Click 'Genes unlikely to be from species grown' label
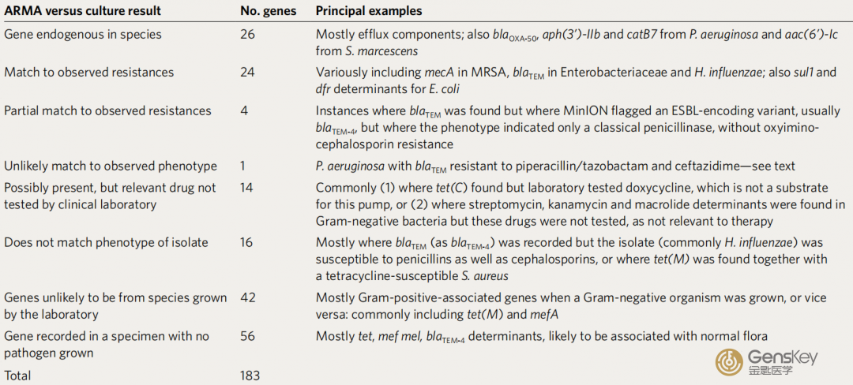The height and width of the screenshot is (385, 853). click(115, 297)
